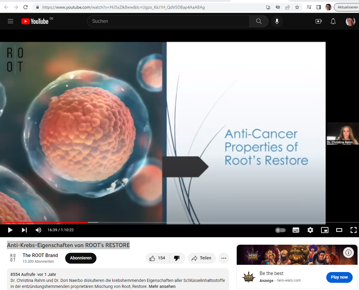Toggle subtitles/closed captions

coord(296,230)
